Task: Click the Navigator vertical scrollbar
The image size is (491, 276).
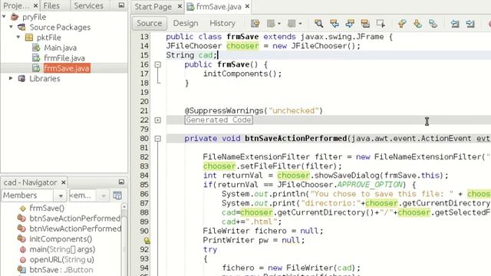Action: (124, 239)
